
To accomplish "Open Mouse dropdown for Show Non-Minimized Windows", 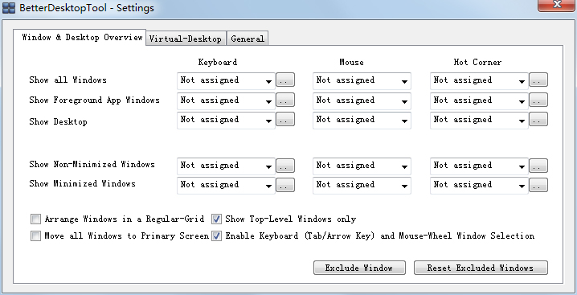I will pyautogui.click(x=362, y=166).
